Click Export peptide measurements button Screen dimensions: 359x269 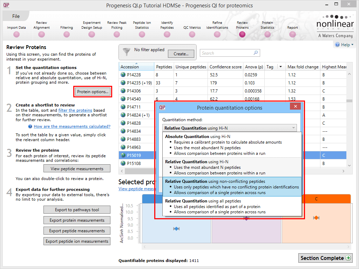point(77,231)
